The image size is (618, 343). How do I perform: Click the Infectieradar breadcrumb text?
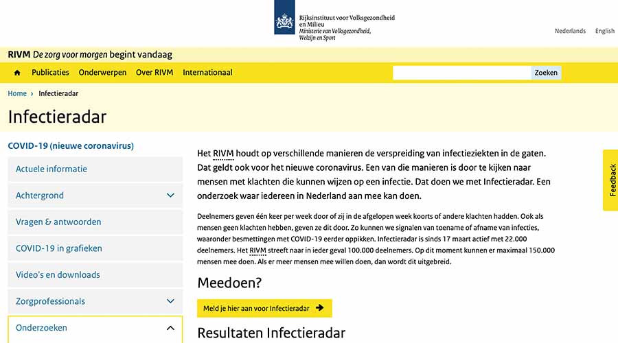click(x=58, y=93)
